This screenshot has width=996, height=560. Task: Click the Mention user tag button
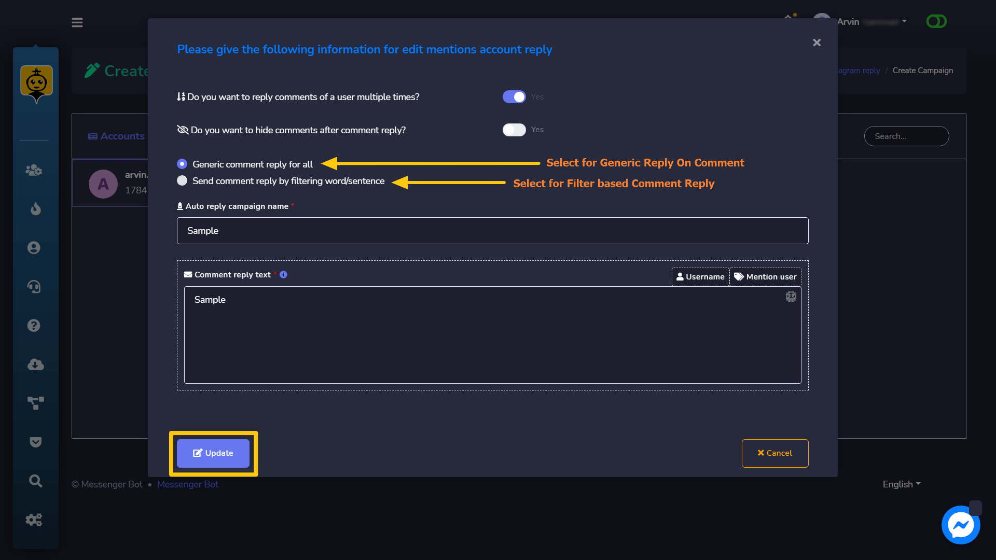click(x=766, y=276)
